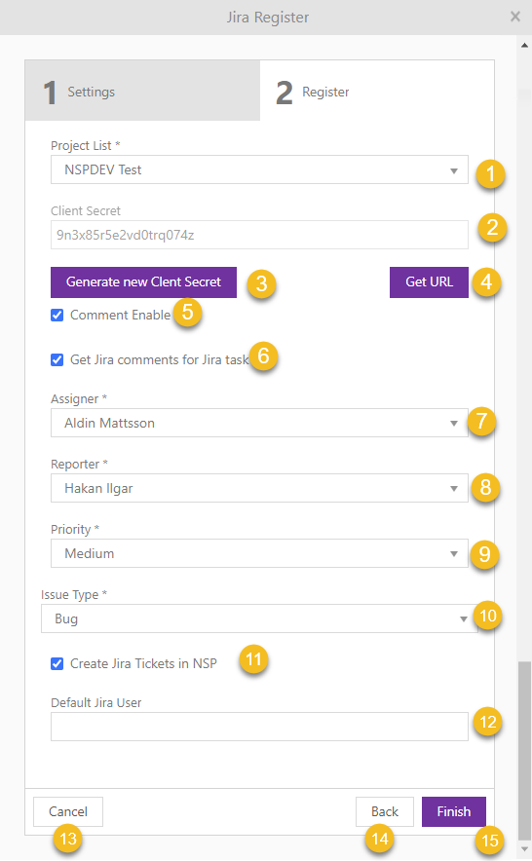
Task: Disable Create Jira Tickets in NSP
Action: (x=57, y=663)
